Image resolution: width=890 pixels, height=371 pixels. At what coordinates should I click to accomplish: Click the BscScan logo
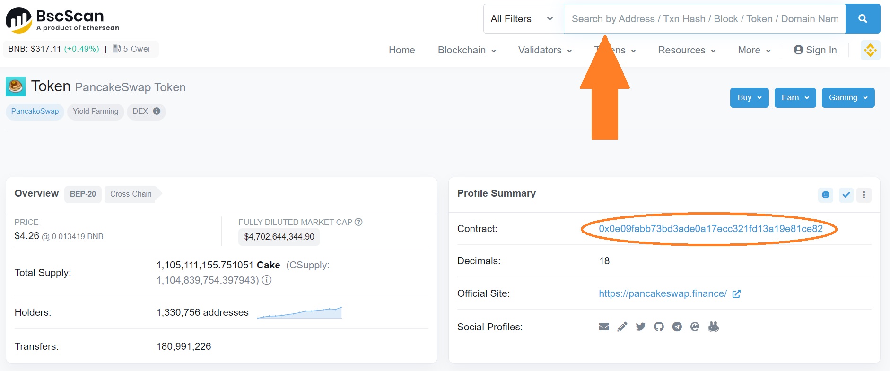[62, 20]
